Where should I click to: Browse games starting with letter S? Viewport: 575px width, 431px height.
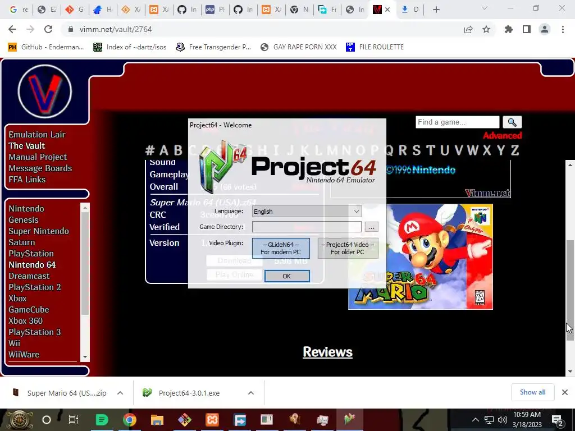[416, 150]
